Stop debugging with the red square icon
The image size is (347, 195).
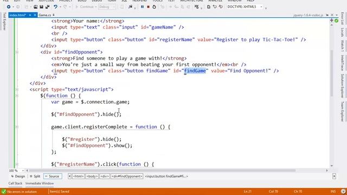click(148, 7)
